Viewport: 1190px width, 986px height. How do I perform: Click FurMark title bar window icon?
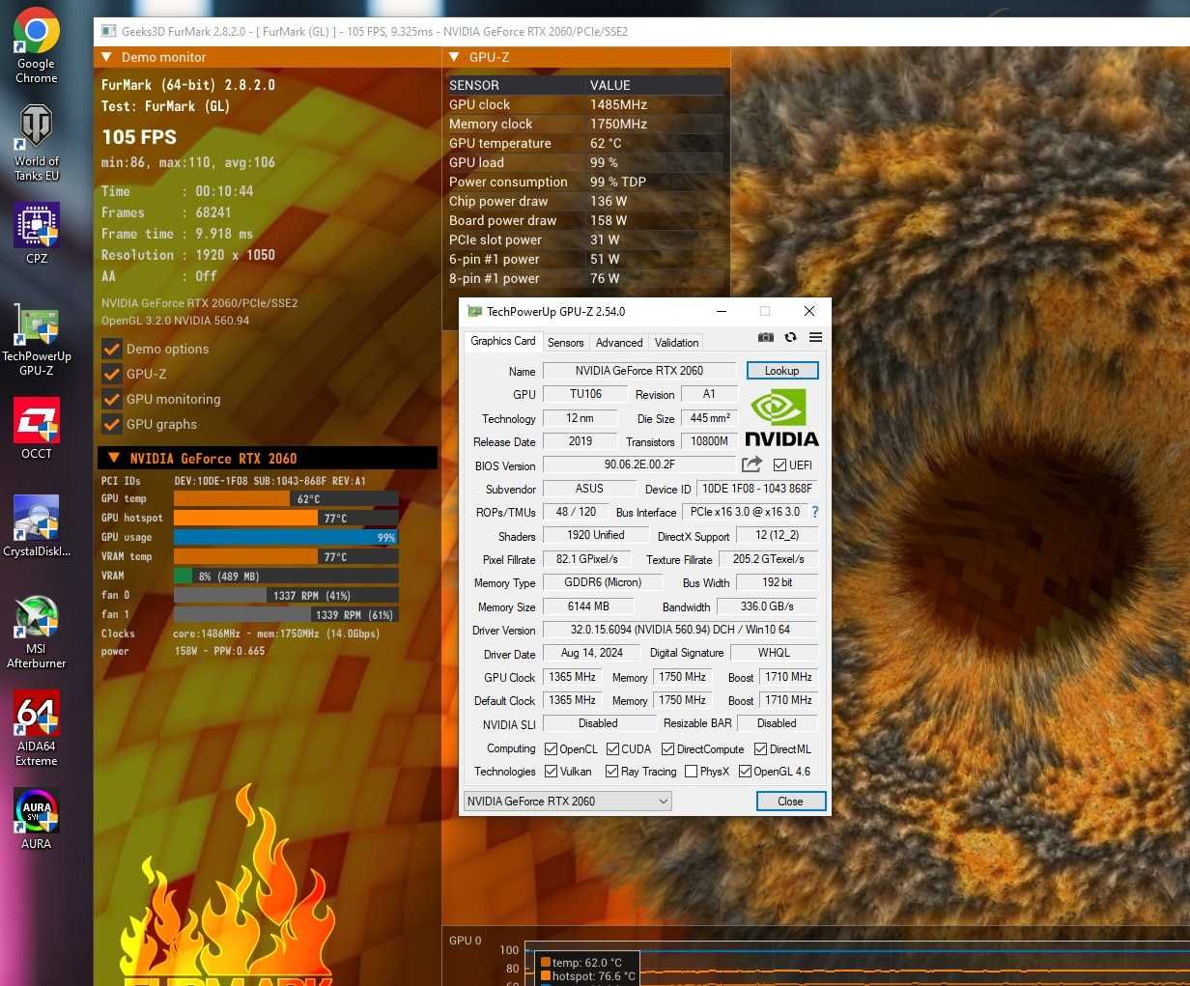pyautogui.click(x=108, y=31)
